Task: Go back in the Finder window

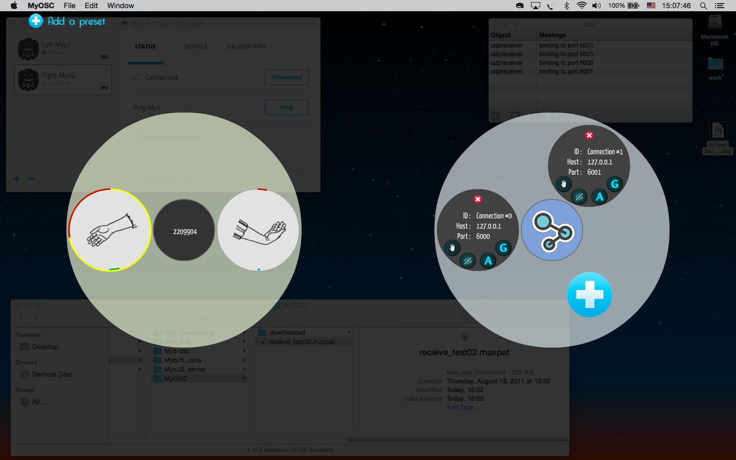Action: click(x=21, y=317)
